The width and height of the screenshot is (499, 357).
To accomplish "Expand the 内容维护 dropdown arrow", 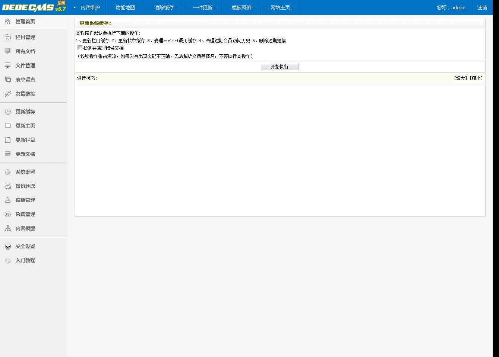I will point(75,7).
